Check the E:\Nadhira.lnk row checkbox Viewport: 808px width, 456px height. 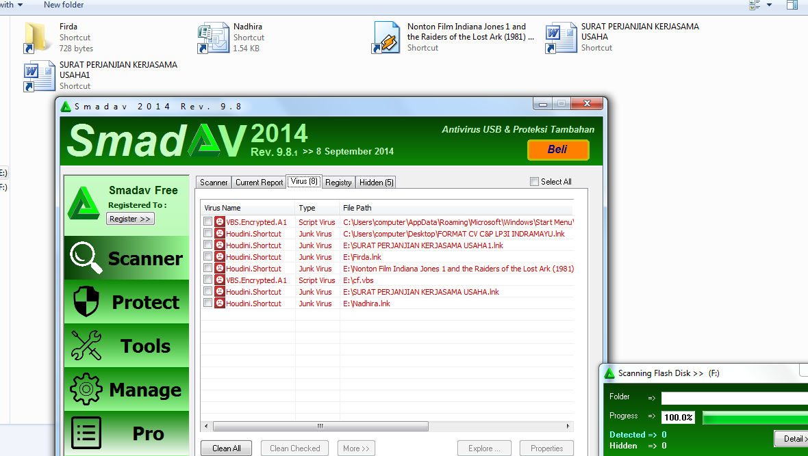pos(207,303)
